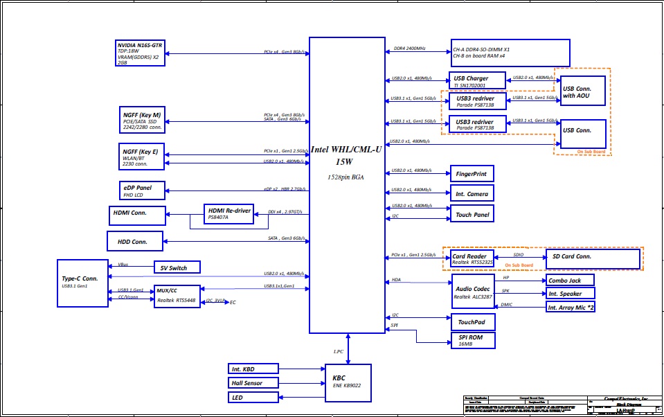Select the HDD Conn. block
Image resolution: width=664 pixels, height=417 pixels.
click(134, 241)
